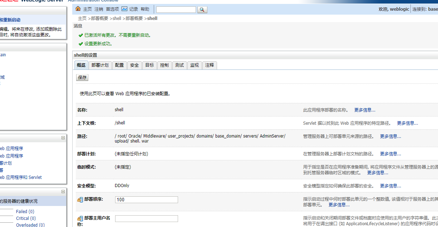The width and height of the screenshot is (438, 227).
Task: Click the top toolbar search text box
Action: [176, 10]
